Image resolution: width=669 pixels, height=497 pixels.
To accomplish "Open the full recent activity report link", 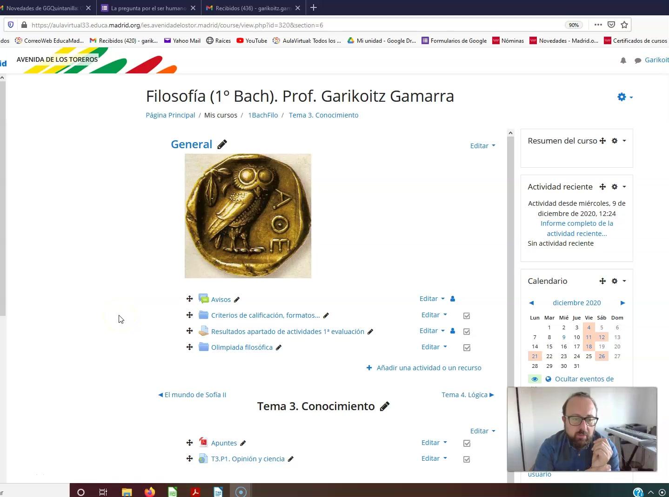I will point(577,229).
